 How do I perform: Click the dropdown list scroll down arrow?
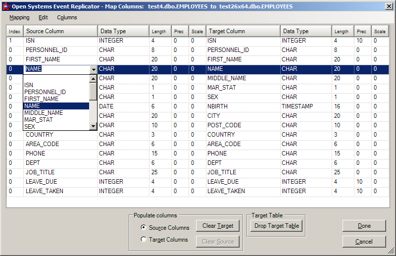[x=93, y=126]
